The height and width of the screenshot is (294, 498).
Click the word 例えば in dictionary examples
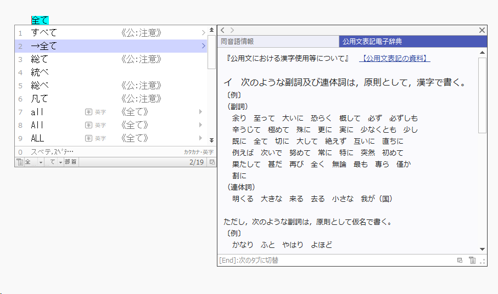[243, 152]
